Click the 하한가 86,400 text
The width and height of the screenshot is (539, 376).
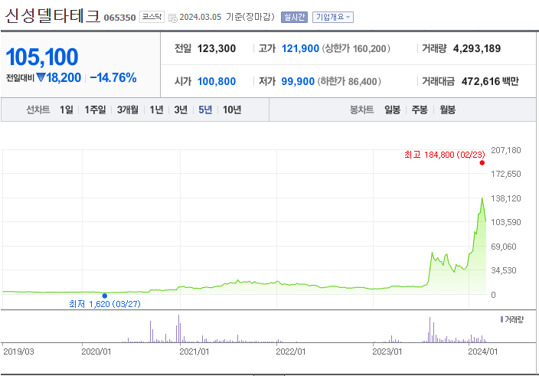click(349, 81)
